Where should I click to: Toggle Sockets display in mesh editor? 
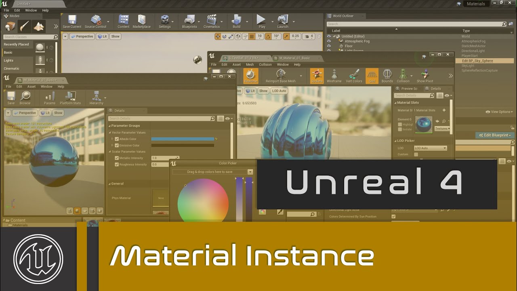point(317,76)
